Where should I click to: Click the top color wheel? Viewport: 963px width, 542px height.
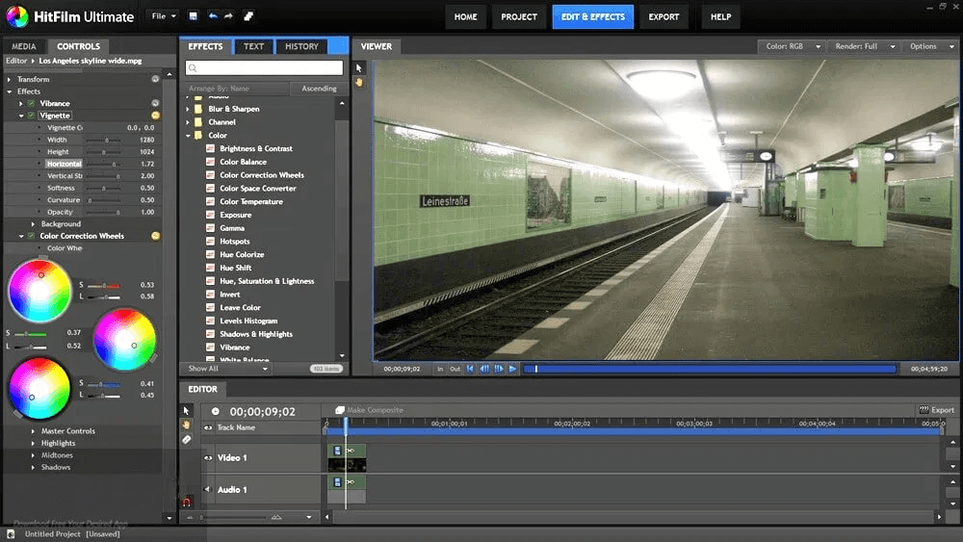pyautogui.click(x=39, y=292)
